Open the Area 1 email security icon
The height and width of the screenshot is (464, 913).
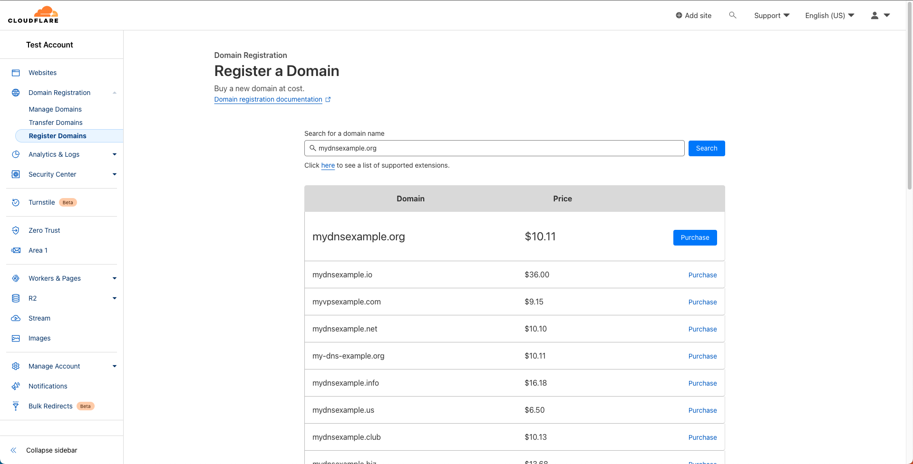click(16, 250)
